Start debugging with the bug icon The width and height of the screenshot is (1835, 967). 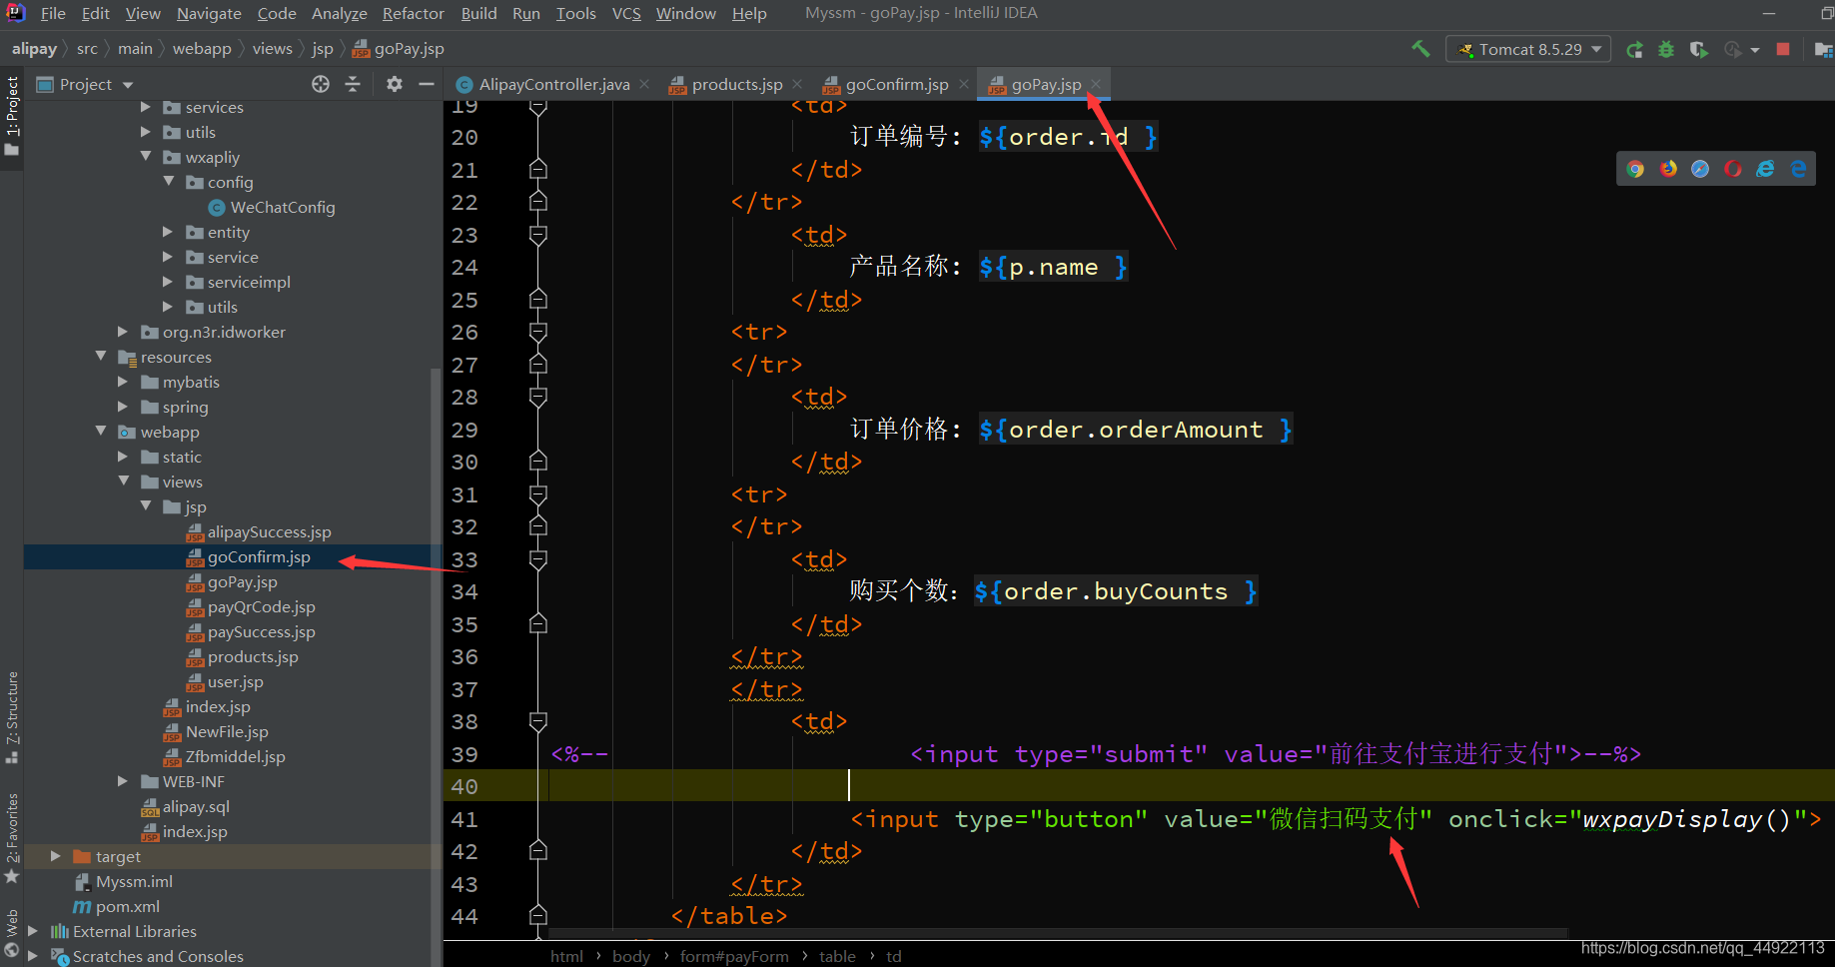coord(1666,49)
